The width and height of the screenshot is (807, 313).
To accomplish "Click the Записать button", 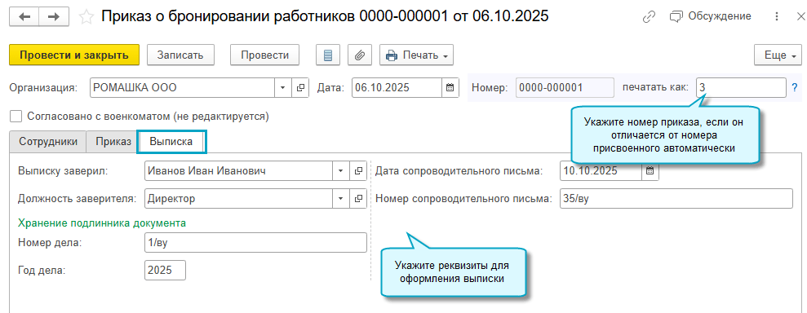I will pyautogui.click(x=180, y=55).
